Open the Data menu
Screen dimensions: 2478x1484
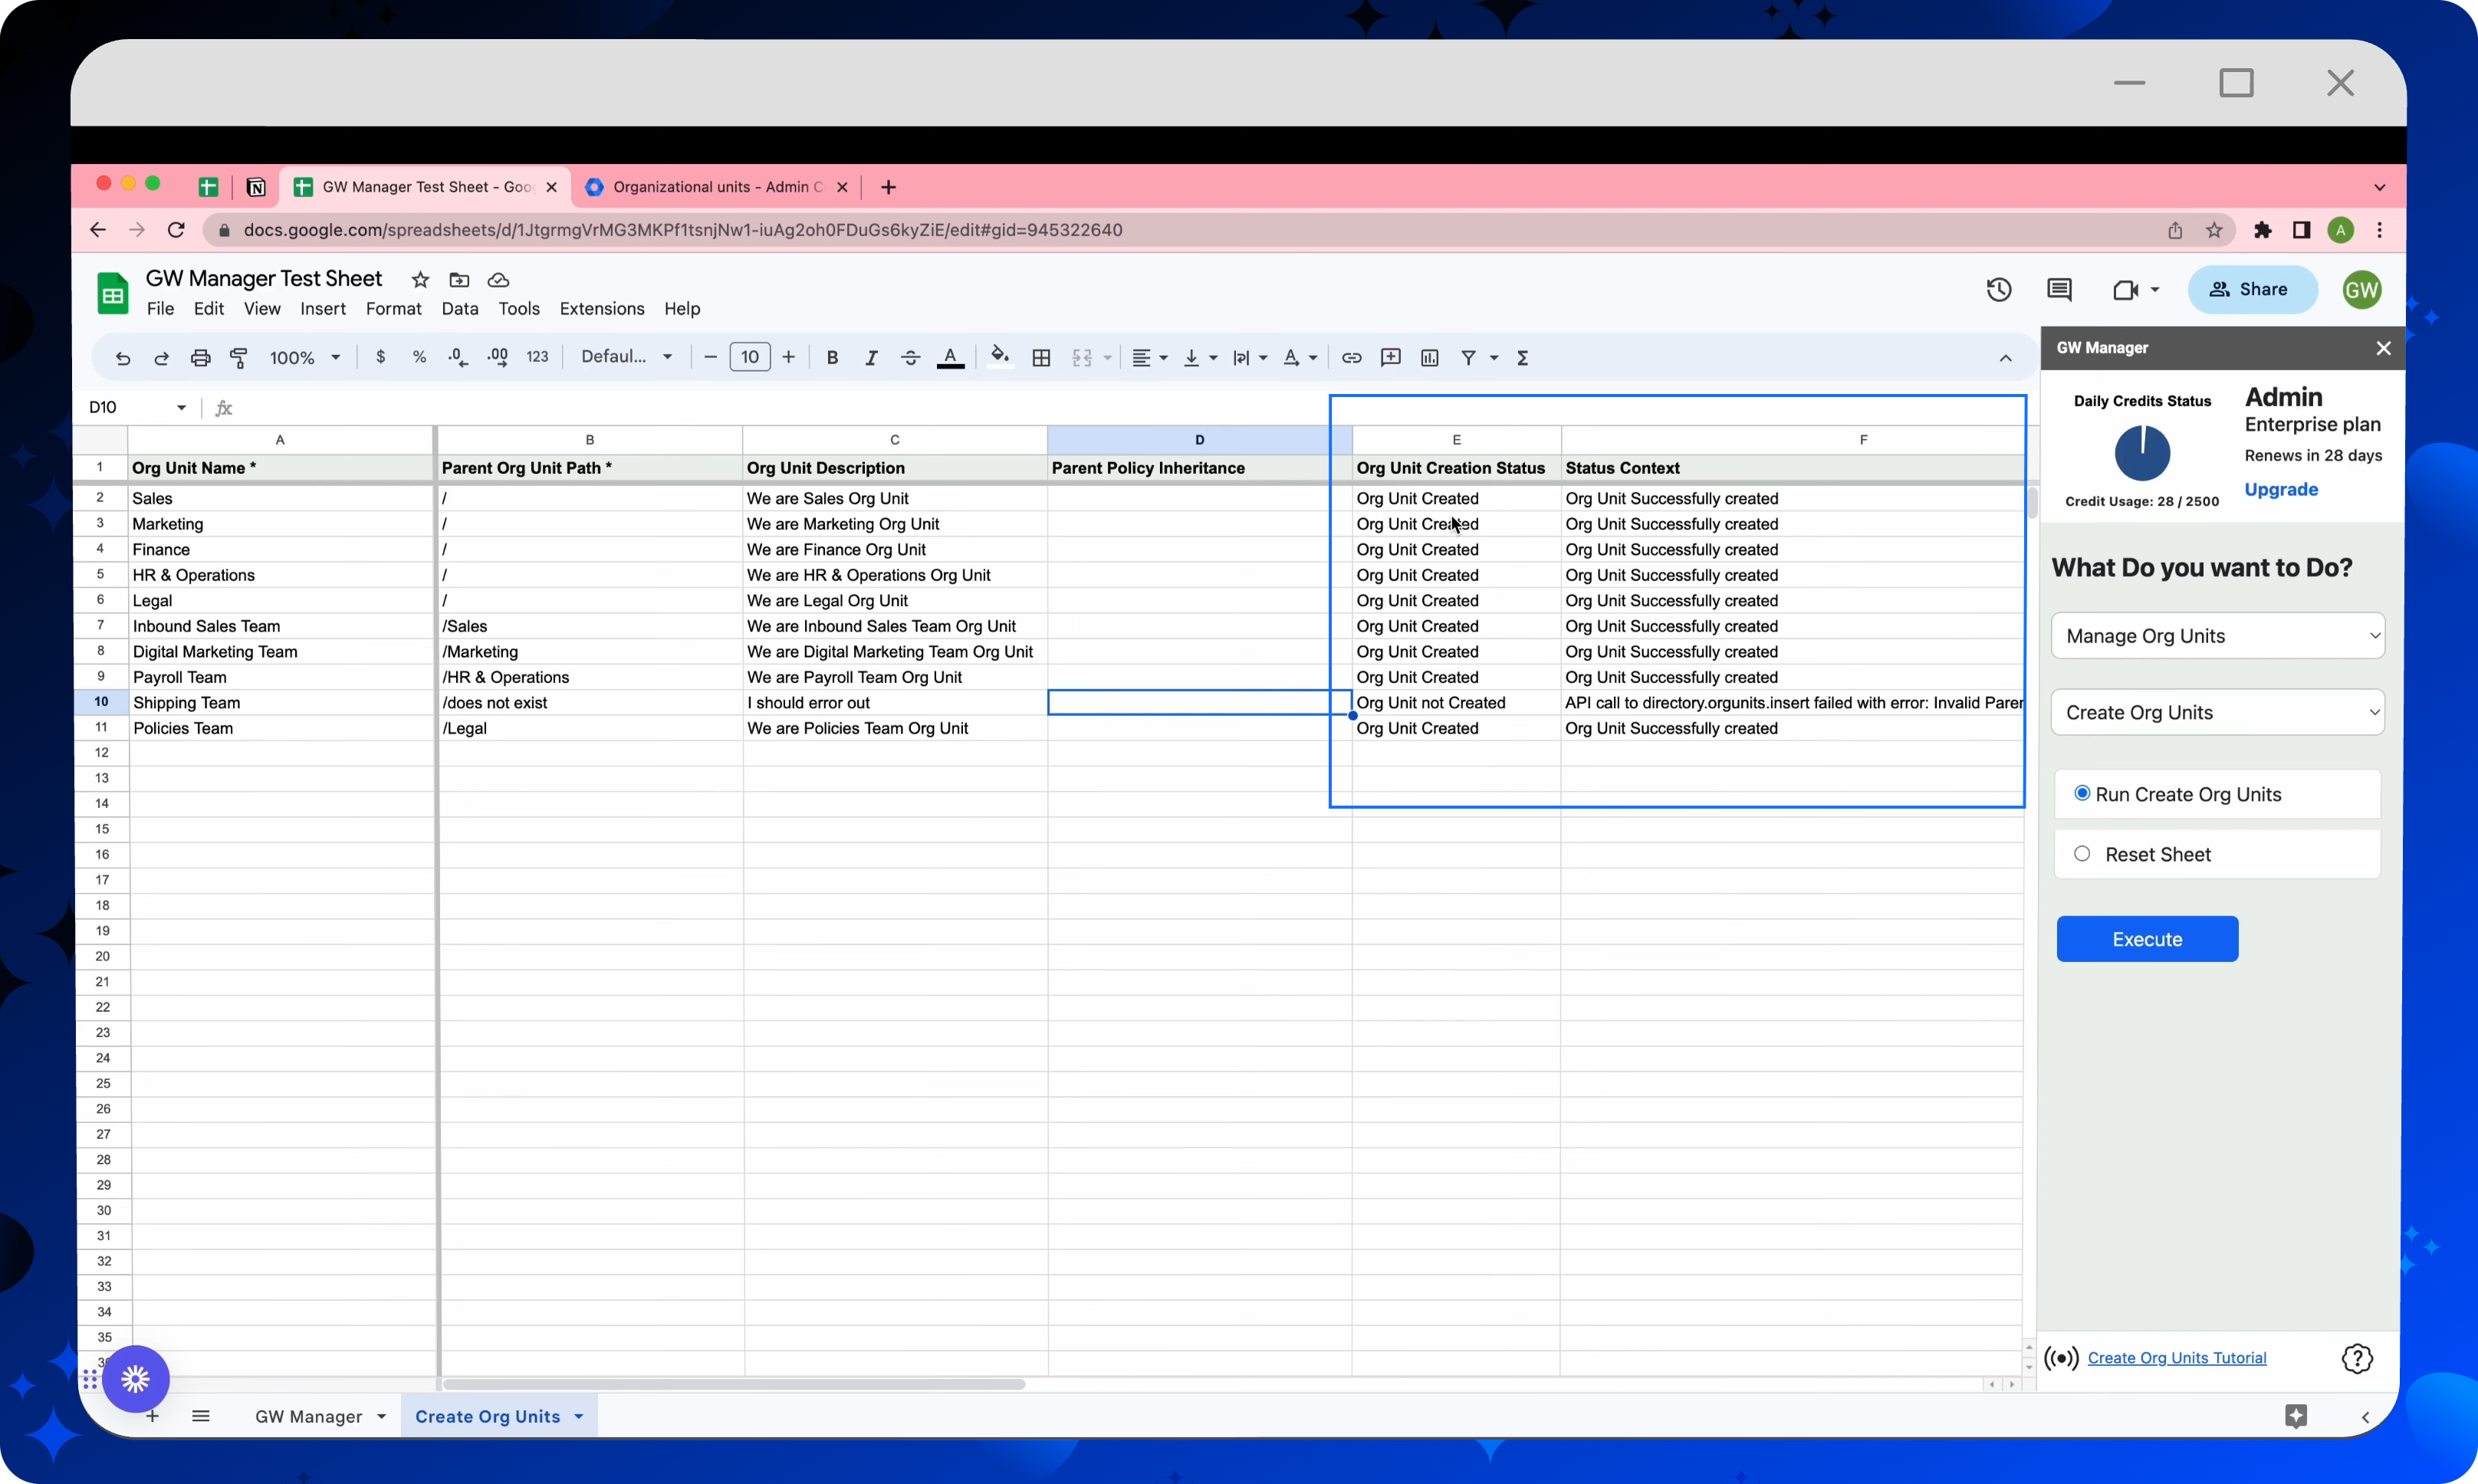tap(460, 309)
